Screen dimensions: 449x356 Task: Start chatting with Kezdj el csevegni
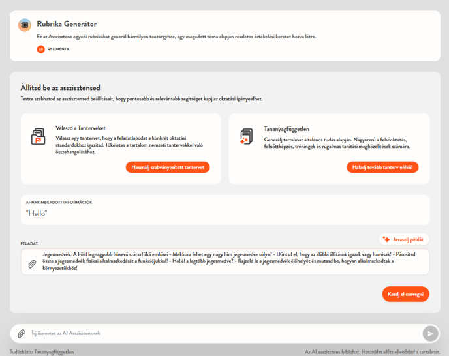tap(405, 294)
